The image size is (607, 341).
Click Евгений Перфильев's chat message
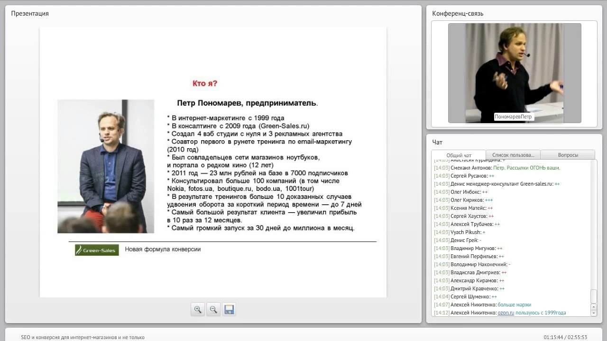469,256
